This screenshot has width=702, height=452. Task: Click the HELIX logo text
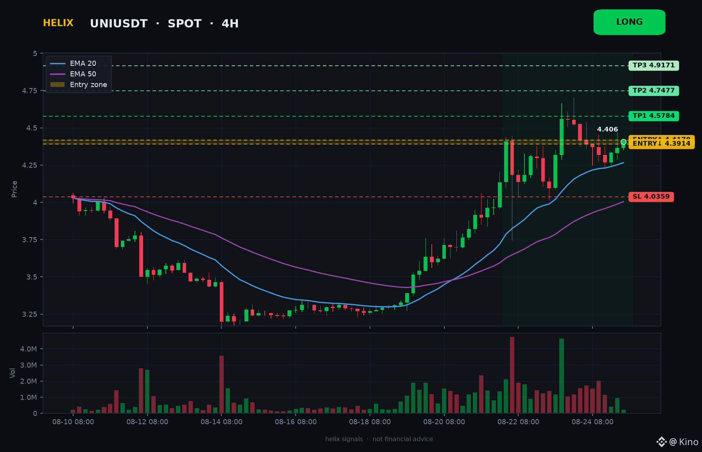[x=58, y=23]
